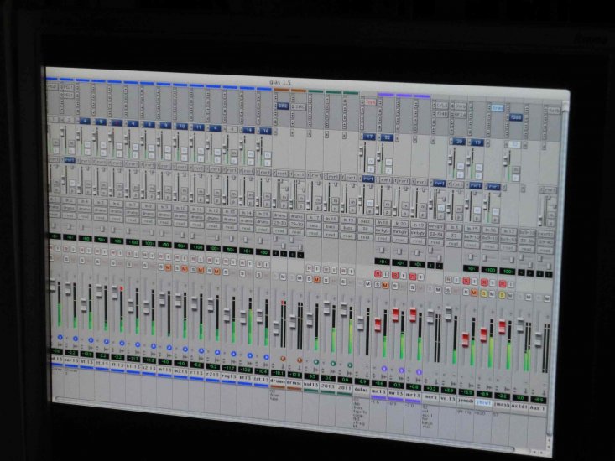Screen dimensions: 615x461
Task: Select the tst.1.5 track name
Action: coord(261,379)
